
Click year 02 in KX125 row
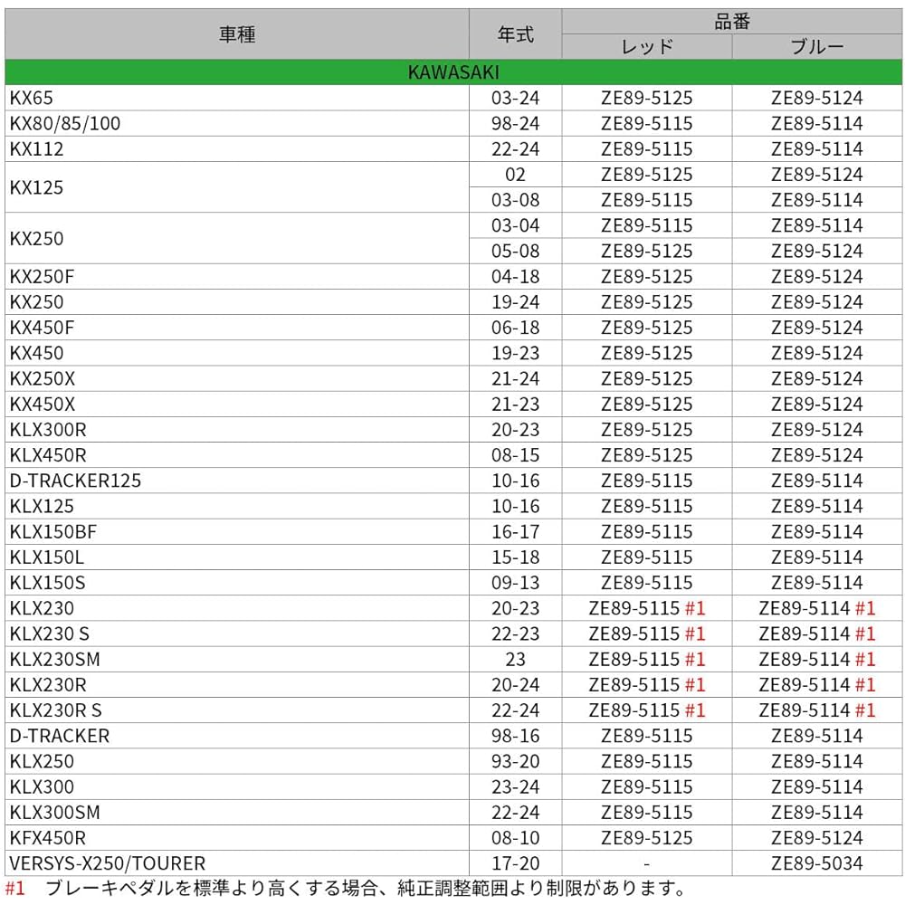[x=516, y=175]
